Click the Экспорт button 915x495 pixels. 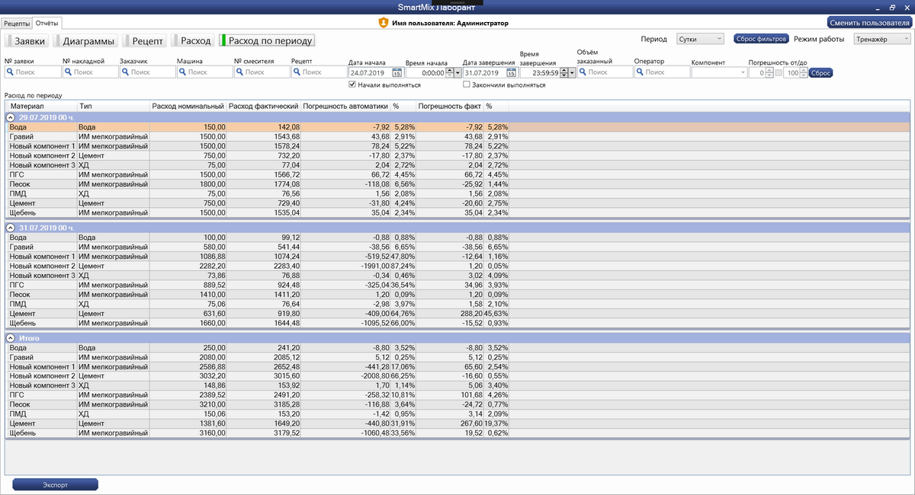pyautogui.click(x=55, y=484)
